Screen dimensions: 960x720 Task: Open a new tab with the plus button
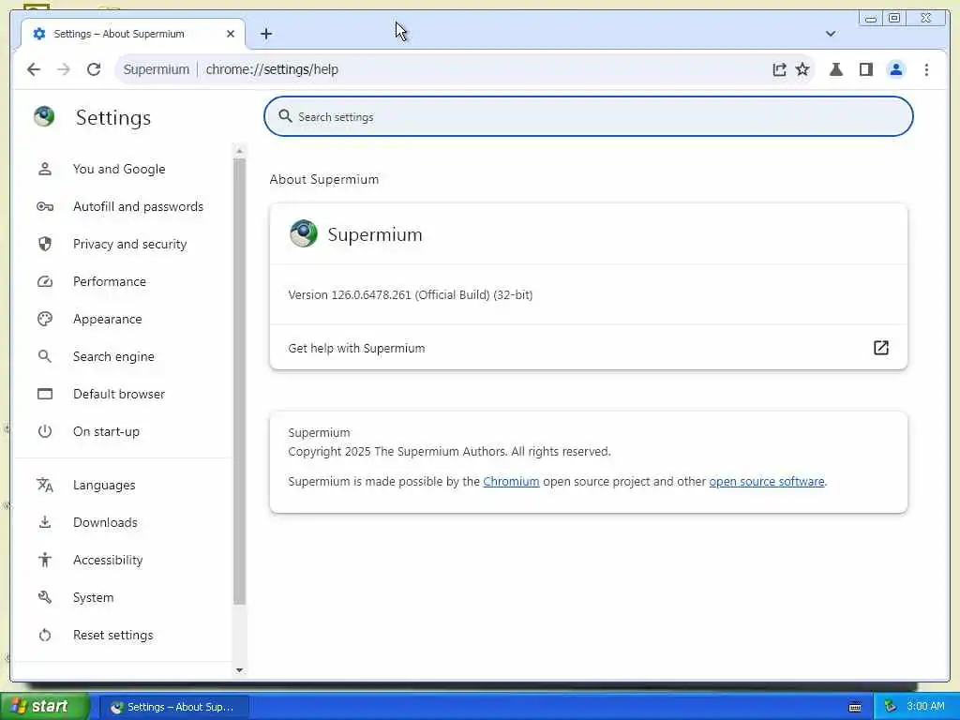click(x=265, y=34)
